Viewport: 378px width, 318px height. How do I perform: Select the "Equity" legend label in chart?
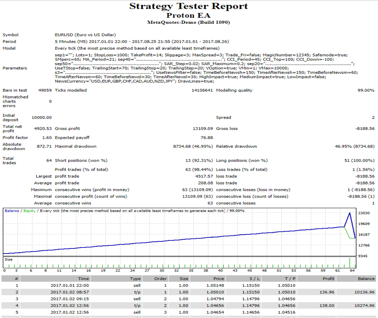29,211
